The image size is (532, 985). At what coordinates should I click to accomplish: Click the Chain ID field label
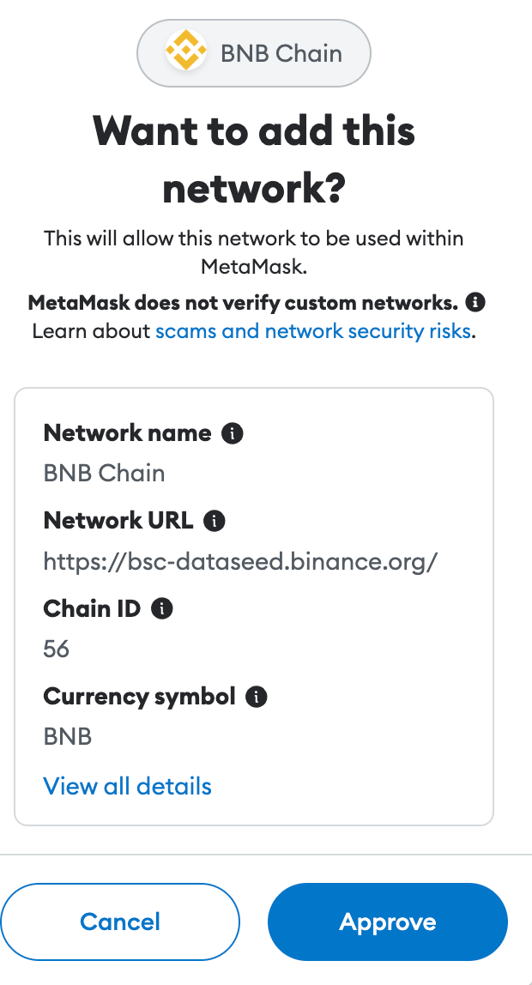92,608
